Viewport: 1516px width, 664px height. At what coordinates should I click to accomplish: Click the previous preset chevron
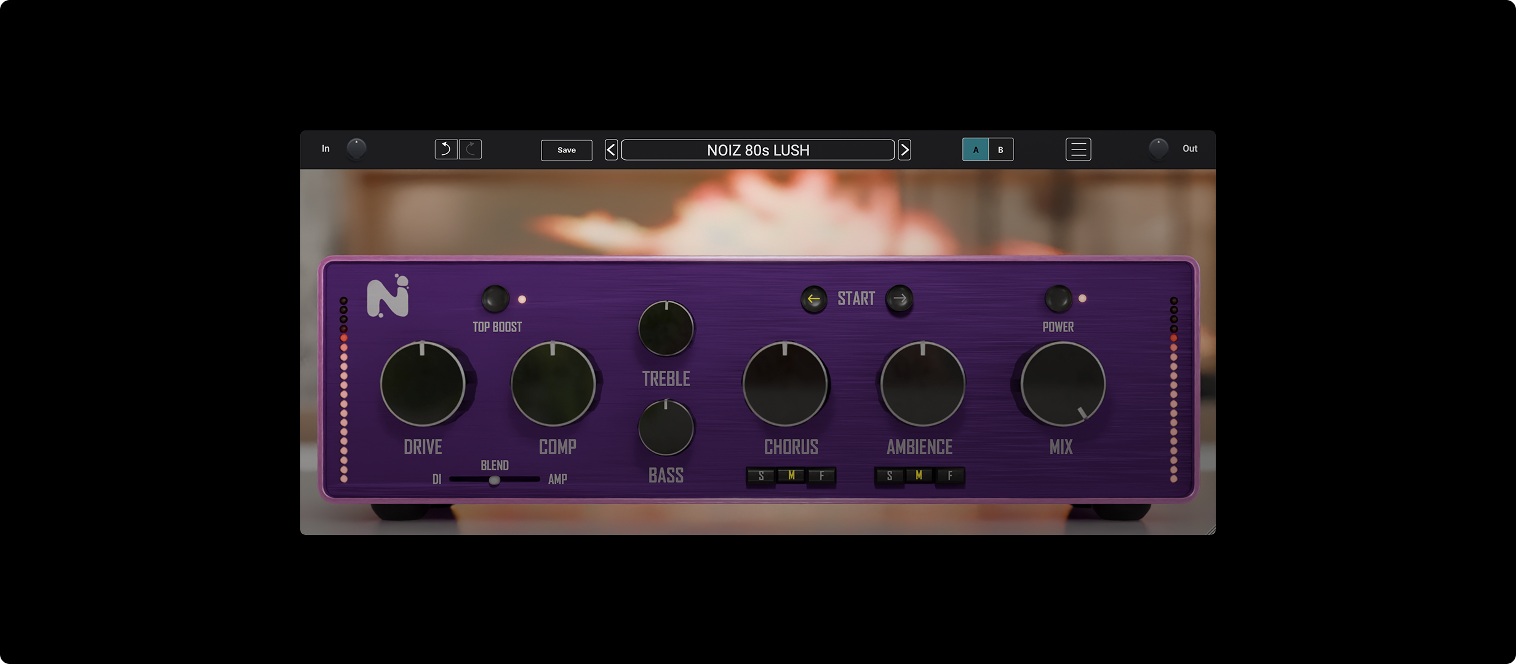click(611, 149)
